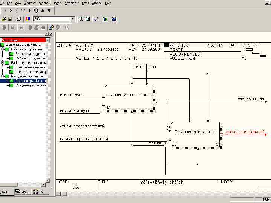Click the Zoom magnifier icon
Viewport: 271px width, 203px height.
tap(81, 19)
